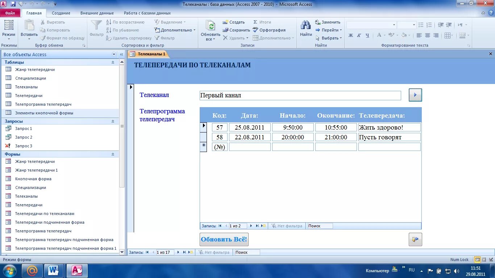495x278 pixels.
Task: Center text alignment in ribbon
Action: pos(428,35)
